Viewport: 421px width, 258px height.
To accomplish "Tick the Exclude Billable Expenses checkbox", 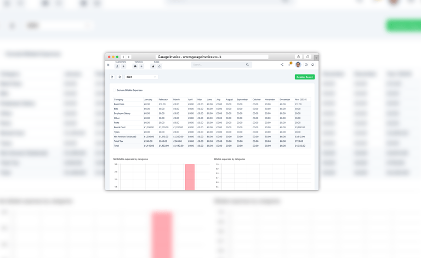I will pyautogui.click(x=115, y=90).
